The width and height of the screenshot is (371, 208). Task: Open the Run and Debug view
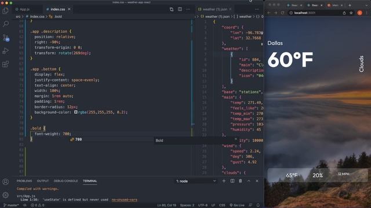point(5,50)
